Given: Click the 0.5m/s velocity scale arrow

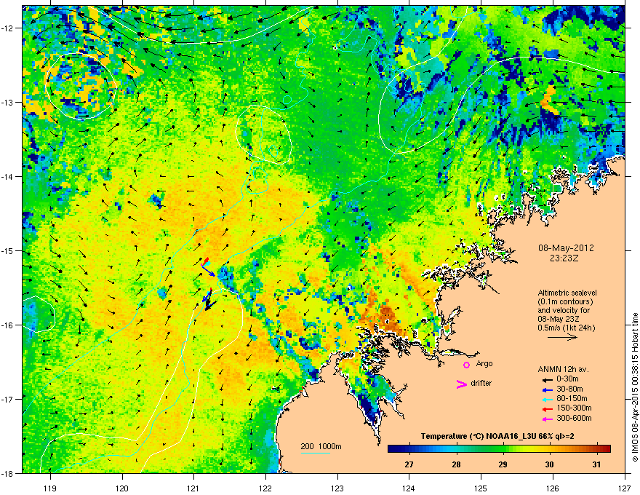Looking at the screenshot, I should pos(563,337).
